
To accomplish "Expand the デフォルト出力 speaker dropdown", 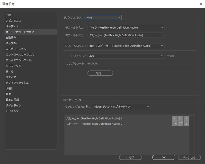I will pyautogui.click(x=126, y=35).
